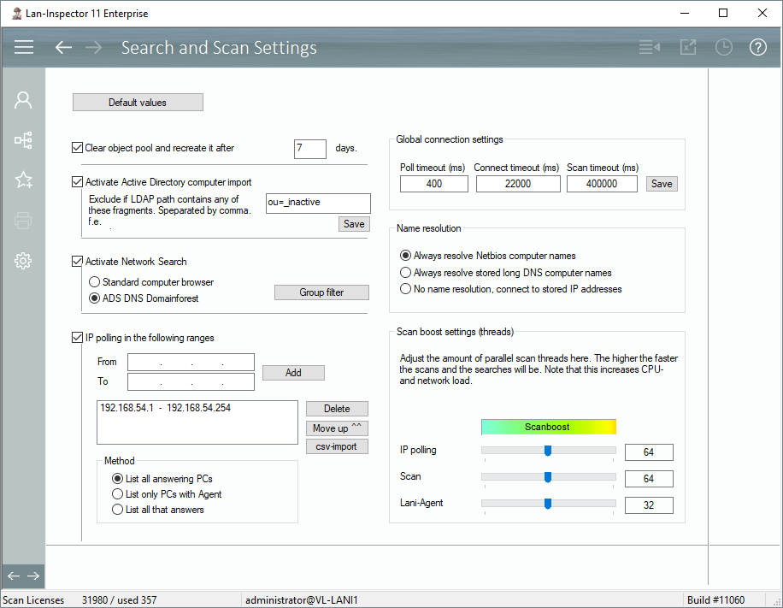The height and width of the screenshot is (608, 783).
Task: Toggle Clear object pool checkbox
Action: pos(78,148)
